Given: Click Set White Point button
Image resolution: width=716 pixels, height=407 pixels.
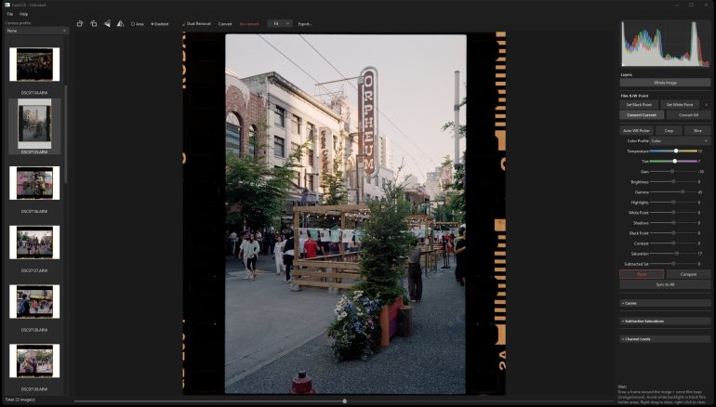Looking at the screenshot, I should coord(680,104).
